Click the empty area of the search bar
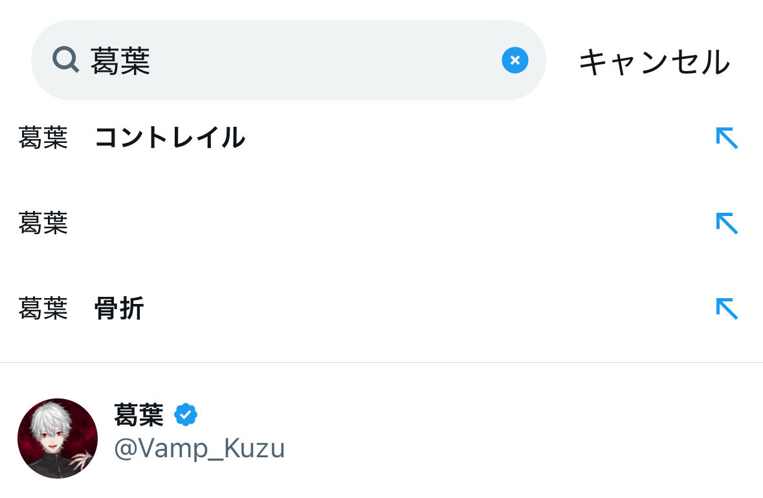 coord(324,60)
